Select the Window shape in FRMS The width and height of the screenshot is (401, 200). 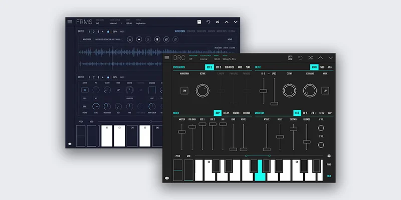click(152, 90)
